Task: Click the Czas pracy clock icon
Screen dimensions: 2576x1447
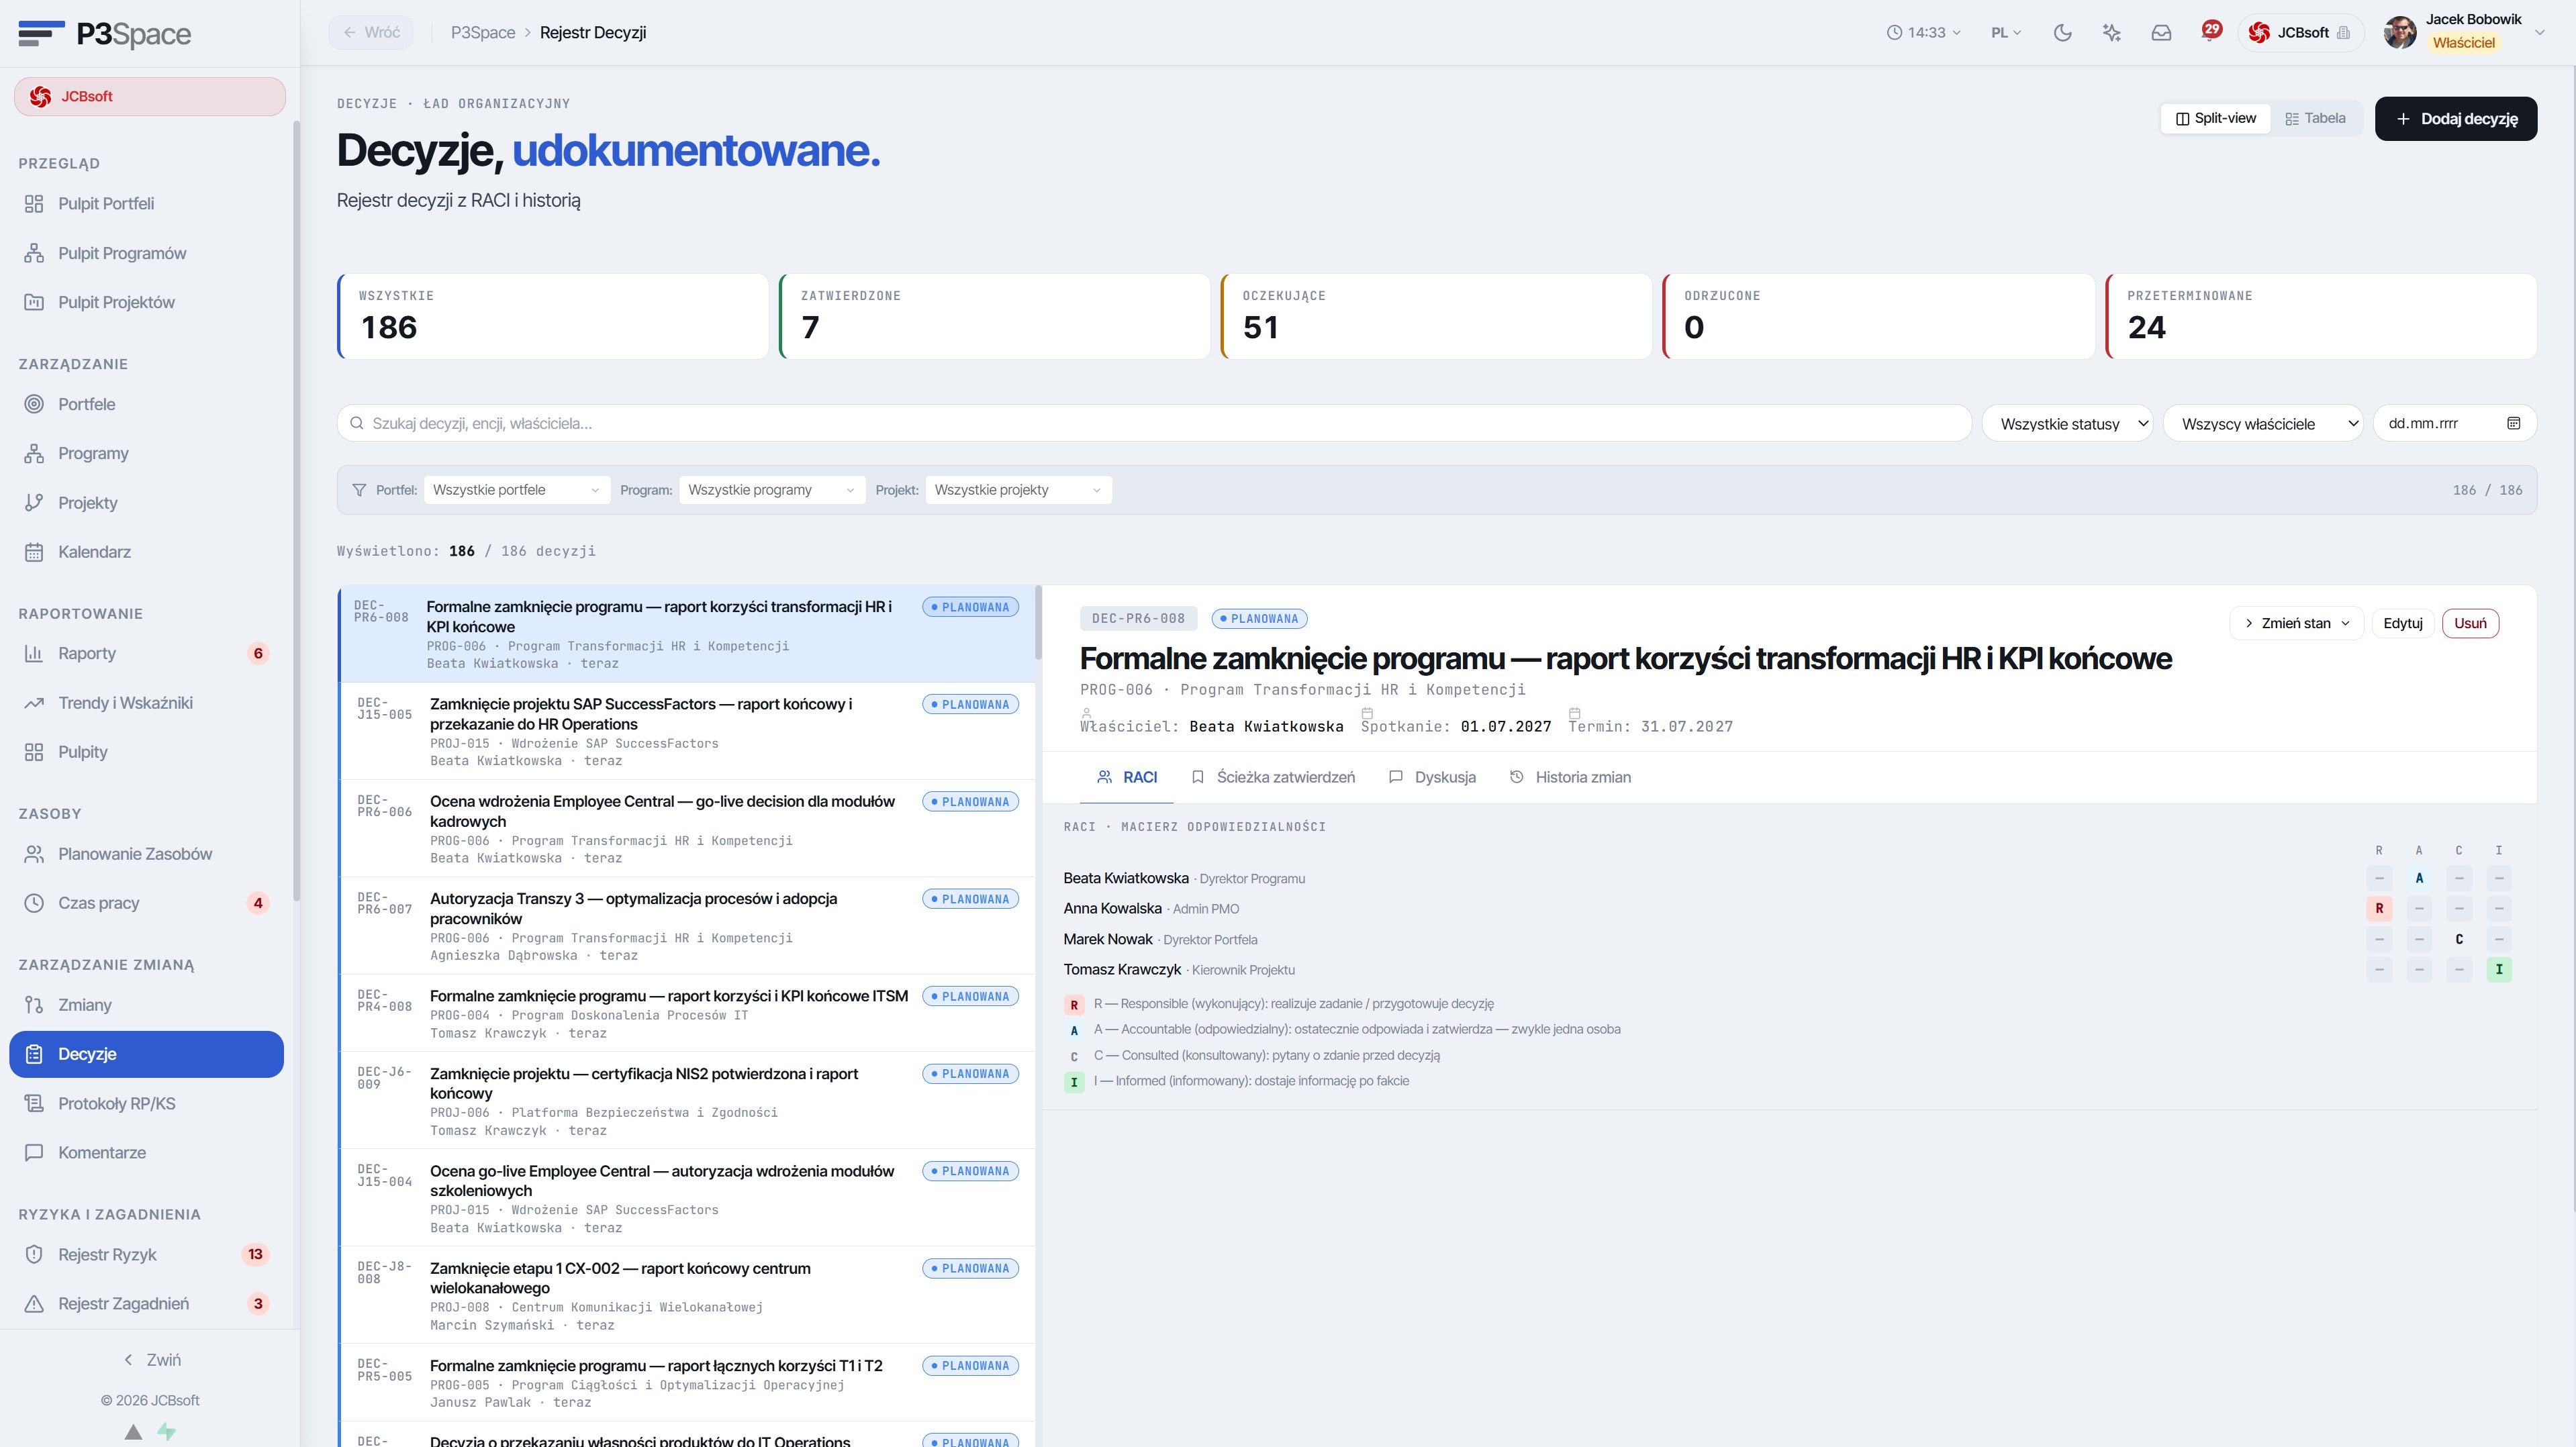Action: [x=34, y=903]
